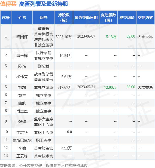Click the 5.61万 shareholding value

[x=66, y=77]
